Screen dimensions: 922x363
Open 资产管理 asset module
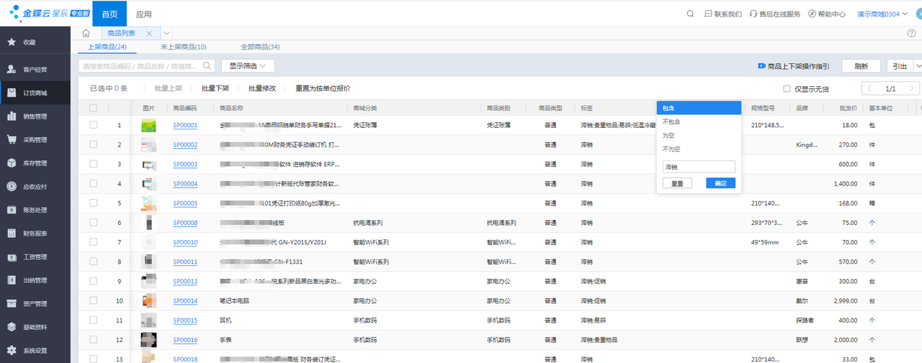coord(35,303)
